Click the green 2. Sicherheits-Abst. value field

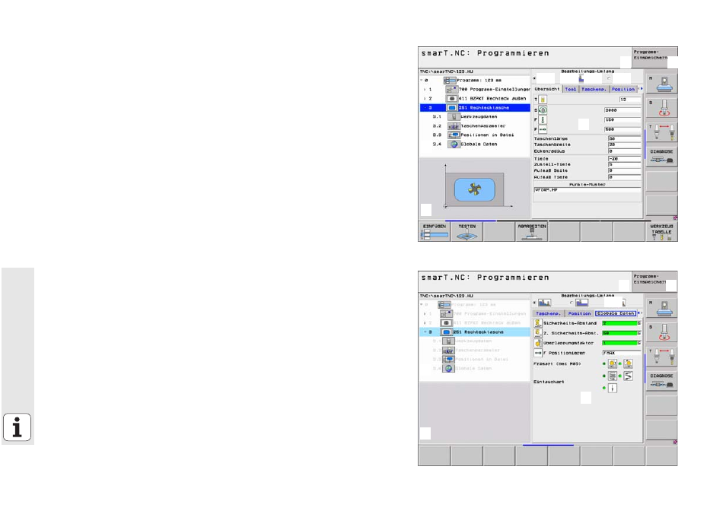point(619,333)
